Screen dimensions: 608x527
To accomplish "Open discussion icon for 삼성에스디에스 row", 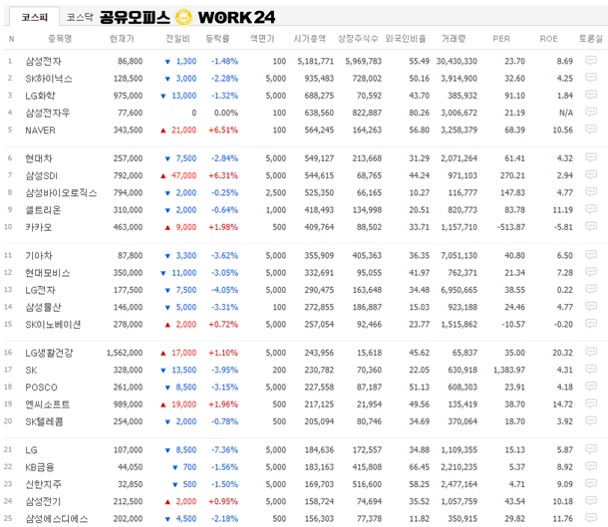I will click(590, 518).
